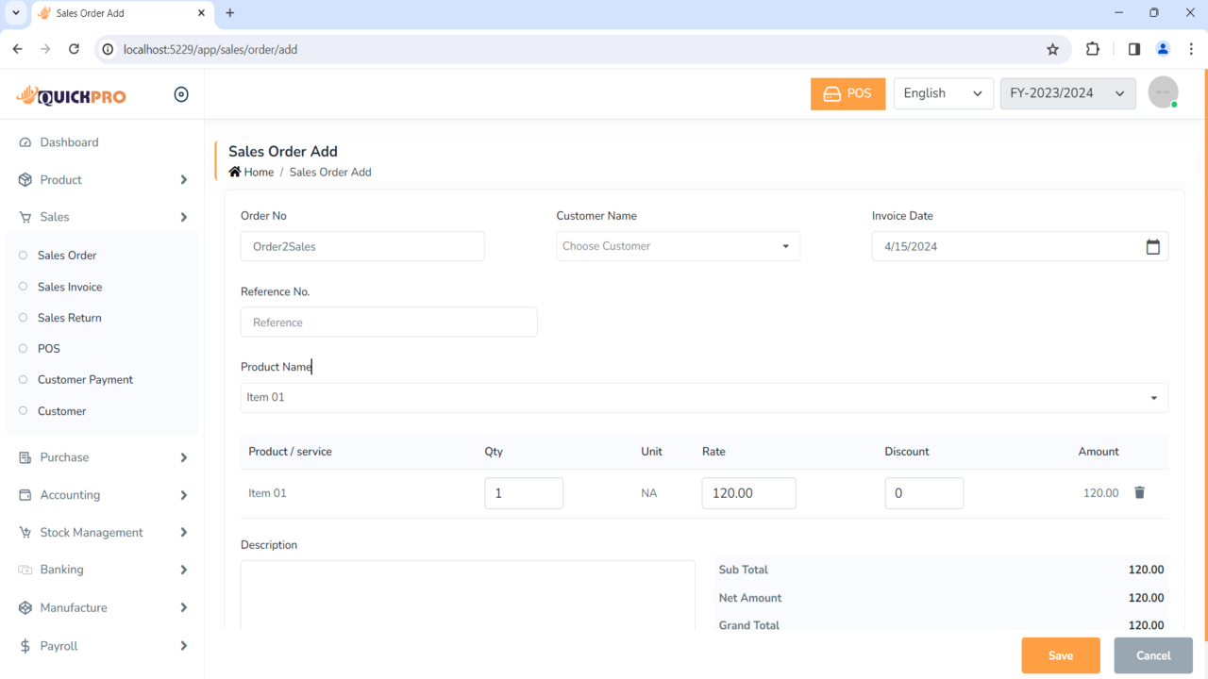
Task: Click the Payroll icon in the sidebar
Action: pyautogui.click(x=24, y=645)
